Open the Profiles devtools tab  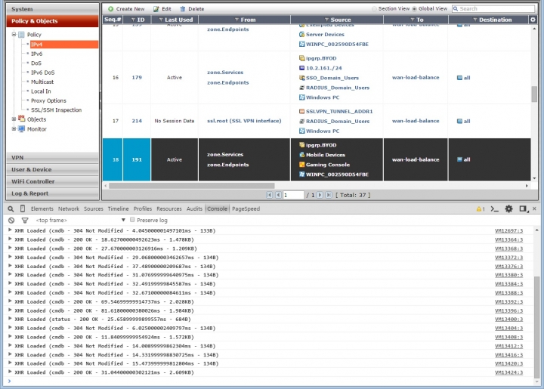point(143,208)
